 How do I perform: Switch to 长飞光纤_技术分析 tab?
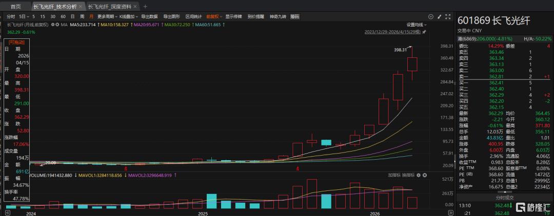[55, 6]
